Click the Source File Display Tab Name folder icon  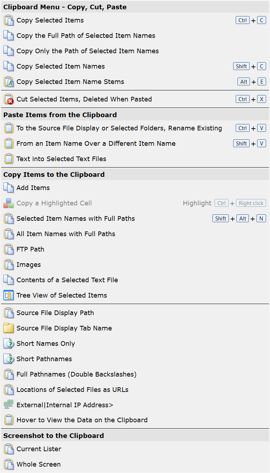click(x=9, y=328)
